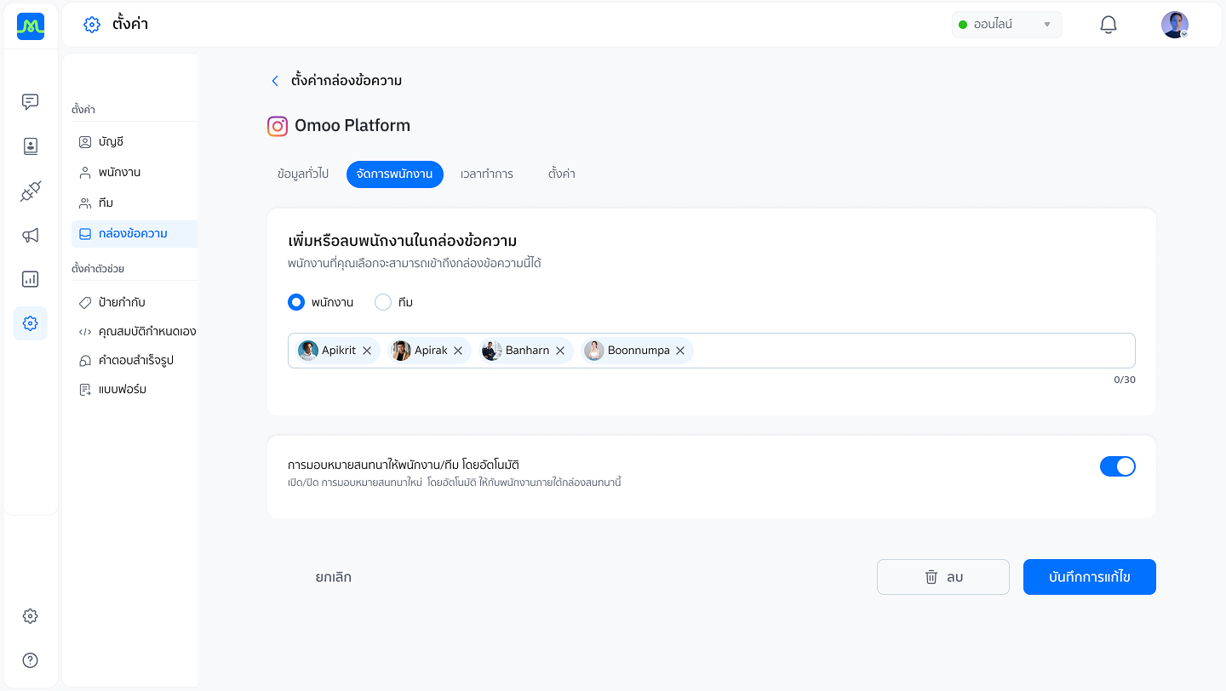The width and height of the screenshot is (1226, 691).
Task: Open คำตอบสำเร็จรูป in settings menu
Action: pos(135,361)
